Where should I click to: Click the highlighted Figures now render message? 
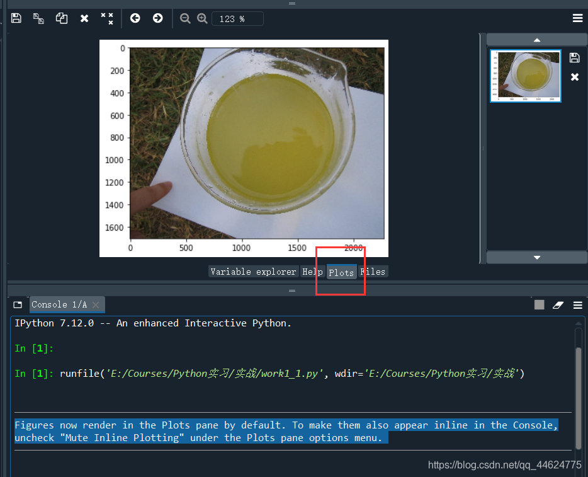(x=286, y=431)
